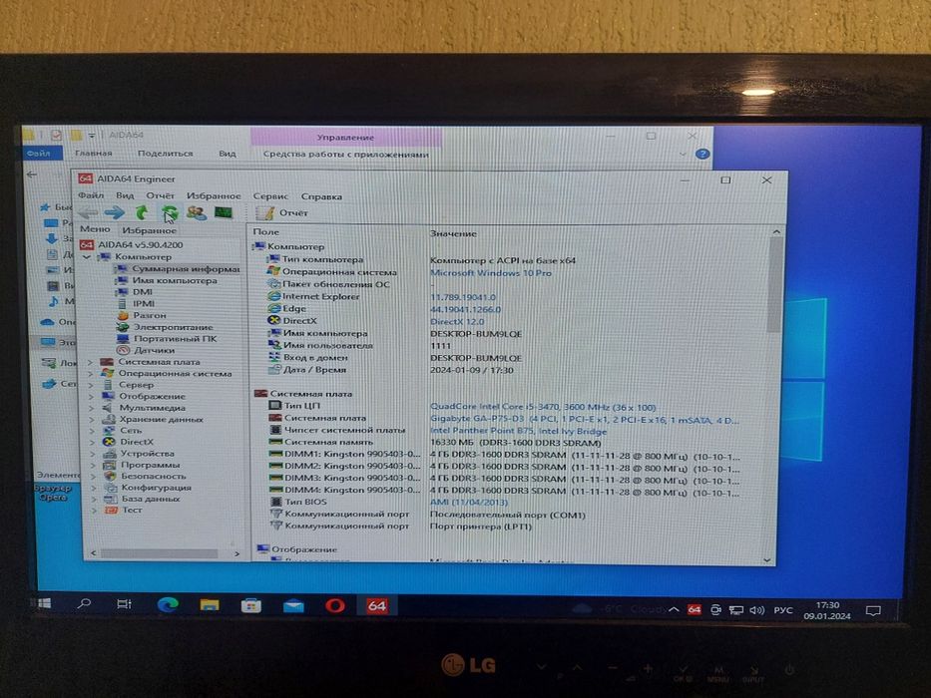Open Microsoft Edge from taskbar
931x698 pixels.
168,605
